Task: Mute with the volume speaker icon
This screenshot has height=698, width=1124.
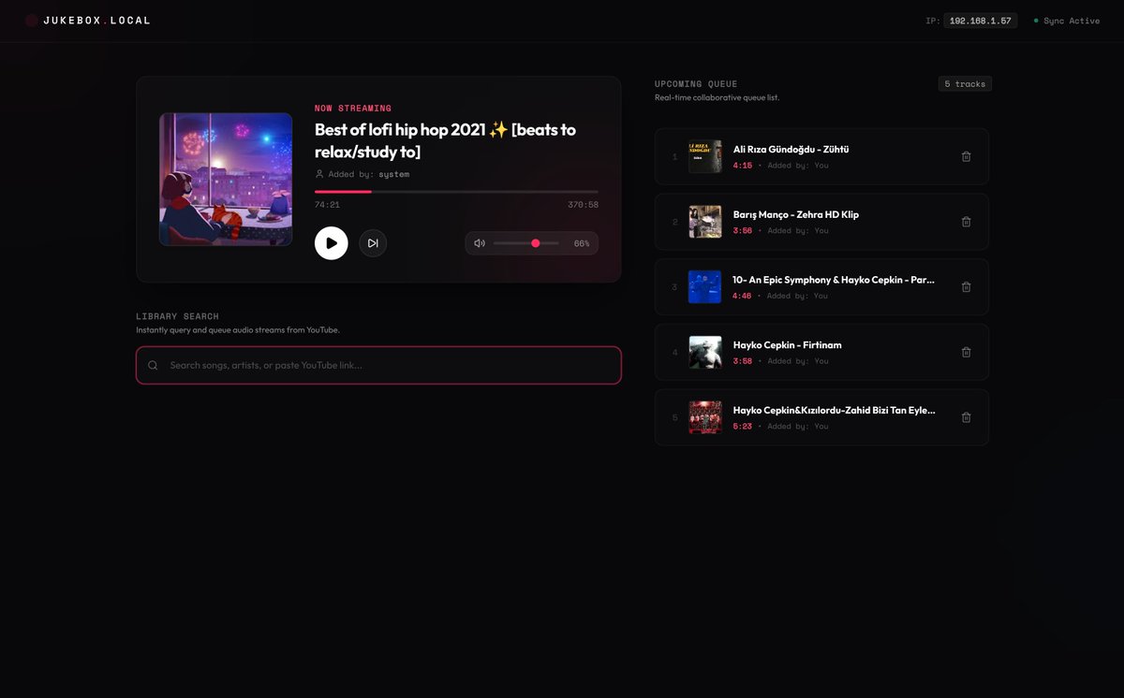Action: pyautogui.click(x=480, y=243)
